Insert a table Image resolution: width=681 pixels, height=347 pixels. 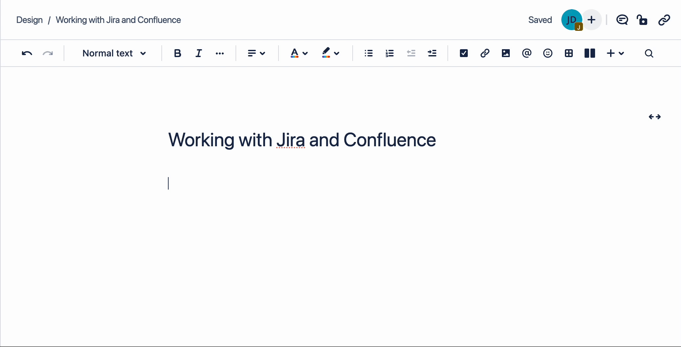point(569,53)
